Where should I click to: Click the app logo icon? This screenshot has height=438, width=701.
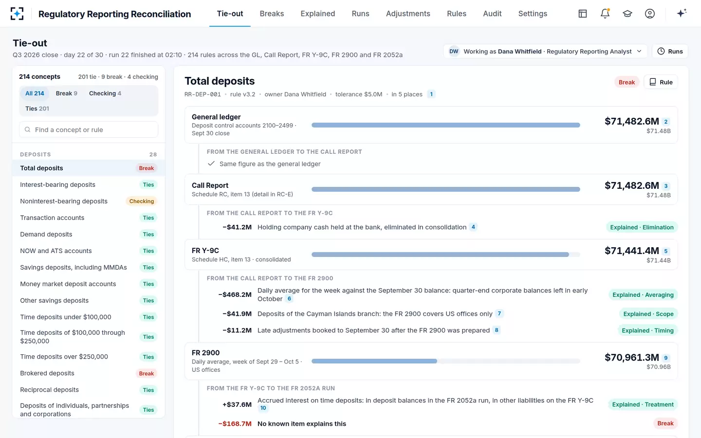[17, 14]
